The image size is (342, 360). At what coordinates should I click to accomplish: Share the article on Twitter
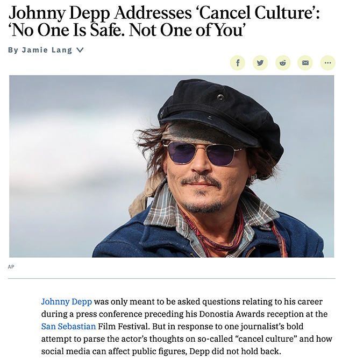point(260,62)
